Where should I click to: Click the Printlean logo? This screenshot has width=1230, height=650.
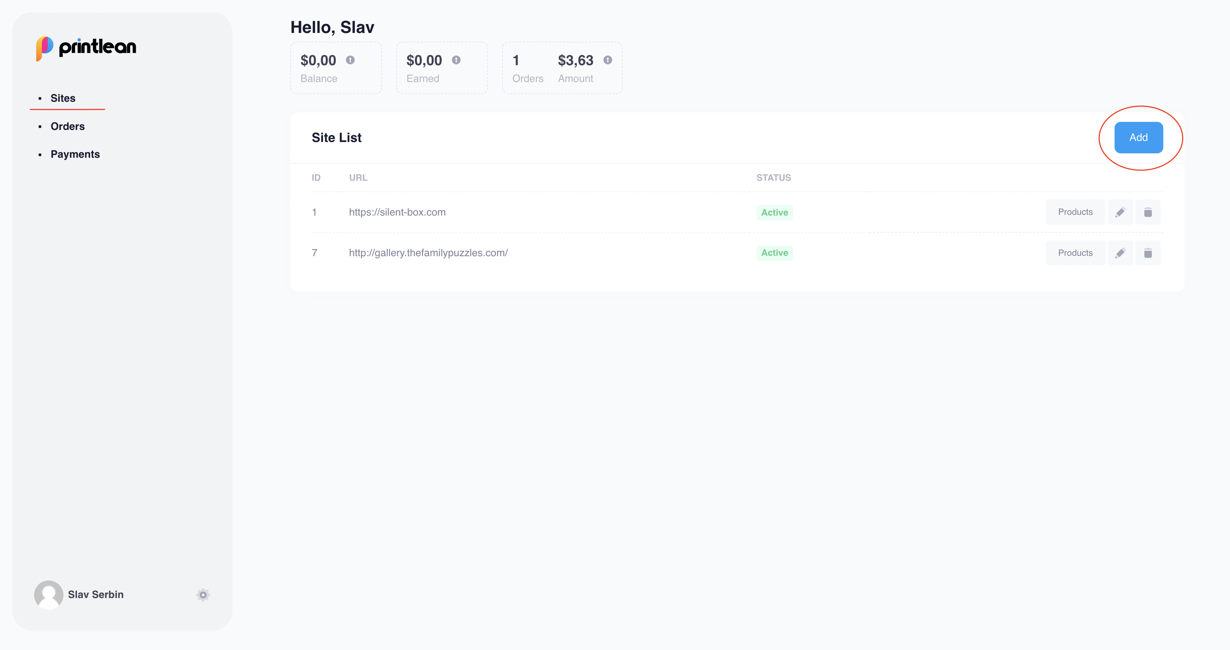[x=86, y=48]
